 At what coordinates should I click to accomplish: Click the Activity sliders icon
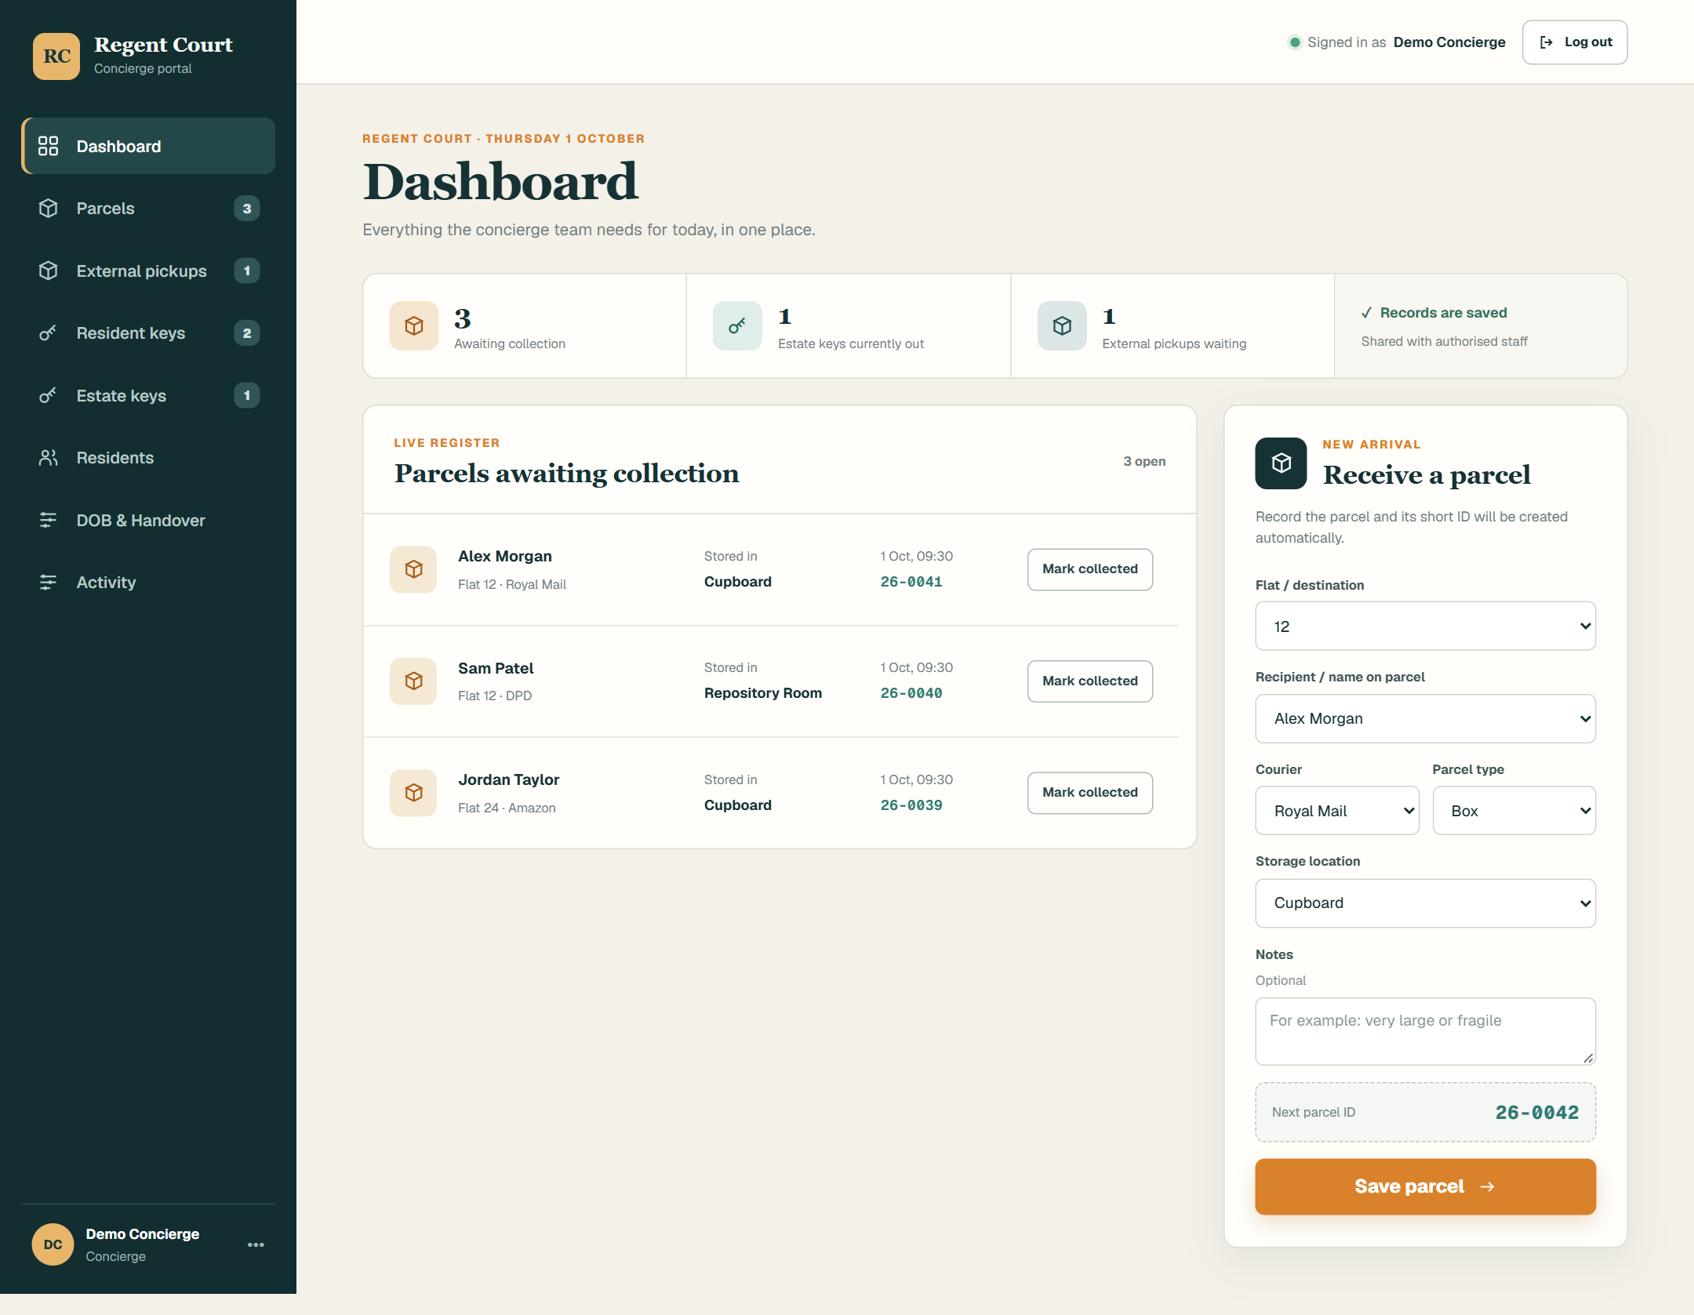pyautogui.click(x=48, y=583)
